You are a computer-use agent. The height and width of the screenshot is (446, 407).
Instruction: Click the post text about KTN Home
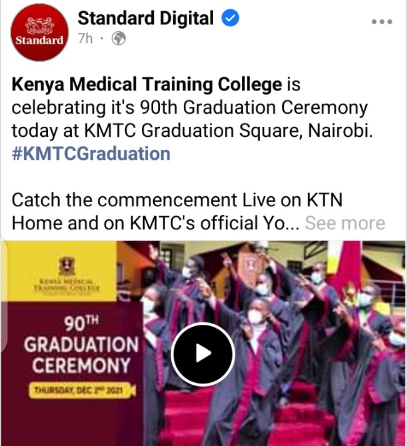point(177,211)
